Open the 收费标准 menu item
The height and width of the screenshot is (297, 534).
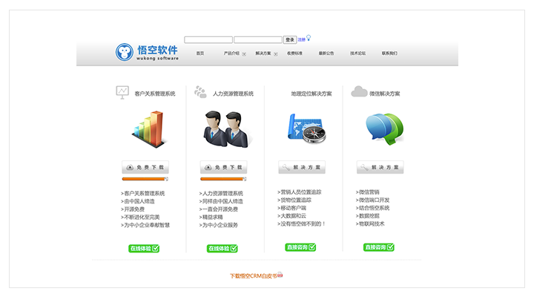point(294,53)
